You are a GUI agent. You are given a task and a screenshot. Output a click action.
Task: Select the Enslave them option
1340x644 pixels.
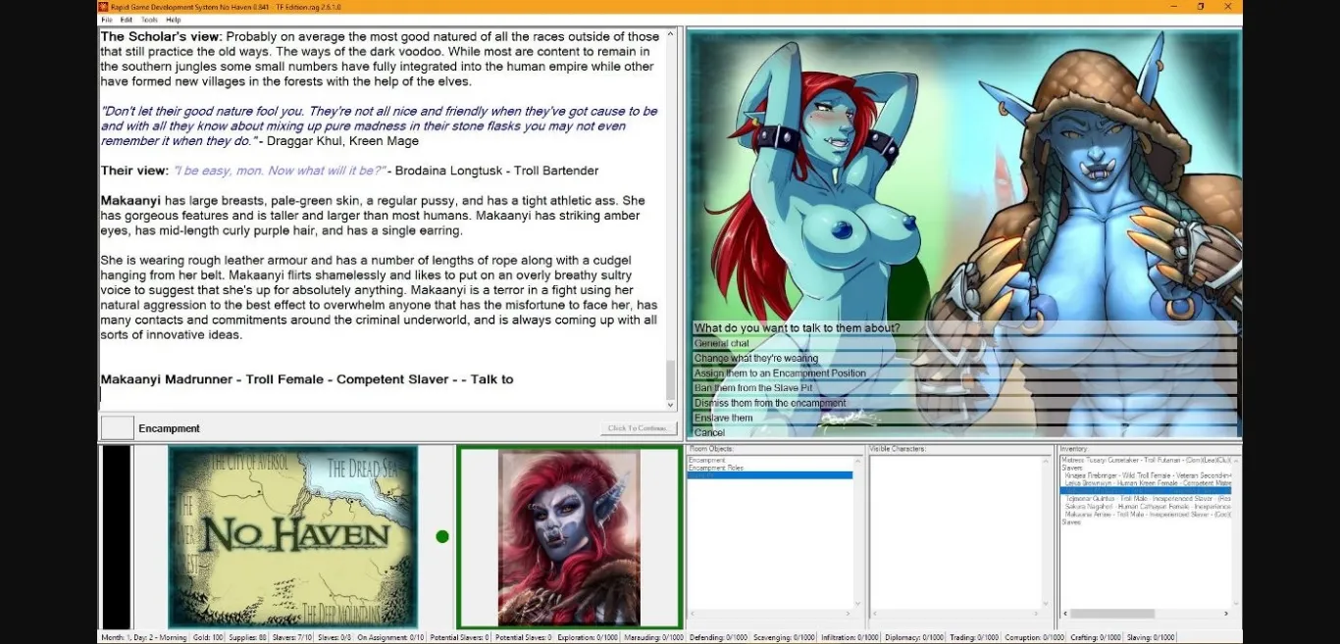[x=724, y=418]
